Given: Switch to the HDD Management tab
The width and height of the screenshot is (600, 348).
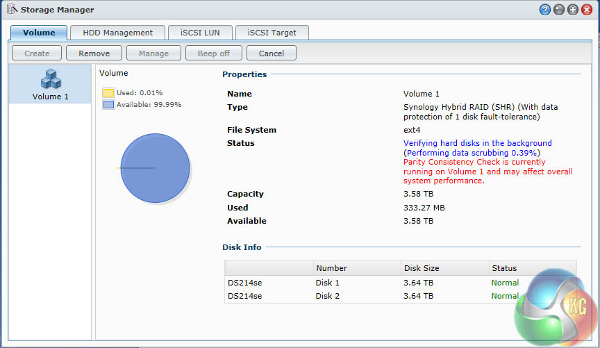Looking at the screenshot, I should [117, 33].
